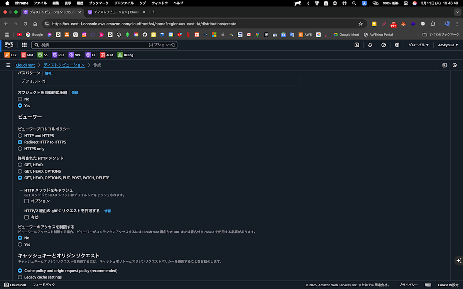Open Chrome extensions puzzle icon
Screen dimensions: 463x289
[x=433, y=24]
